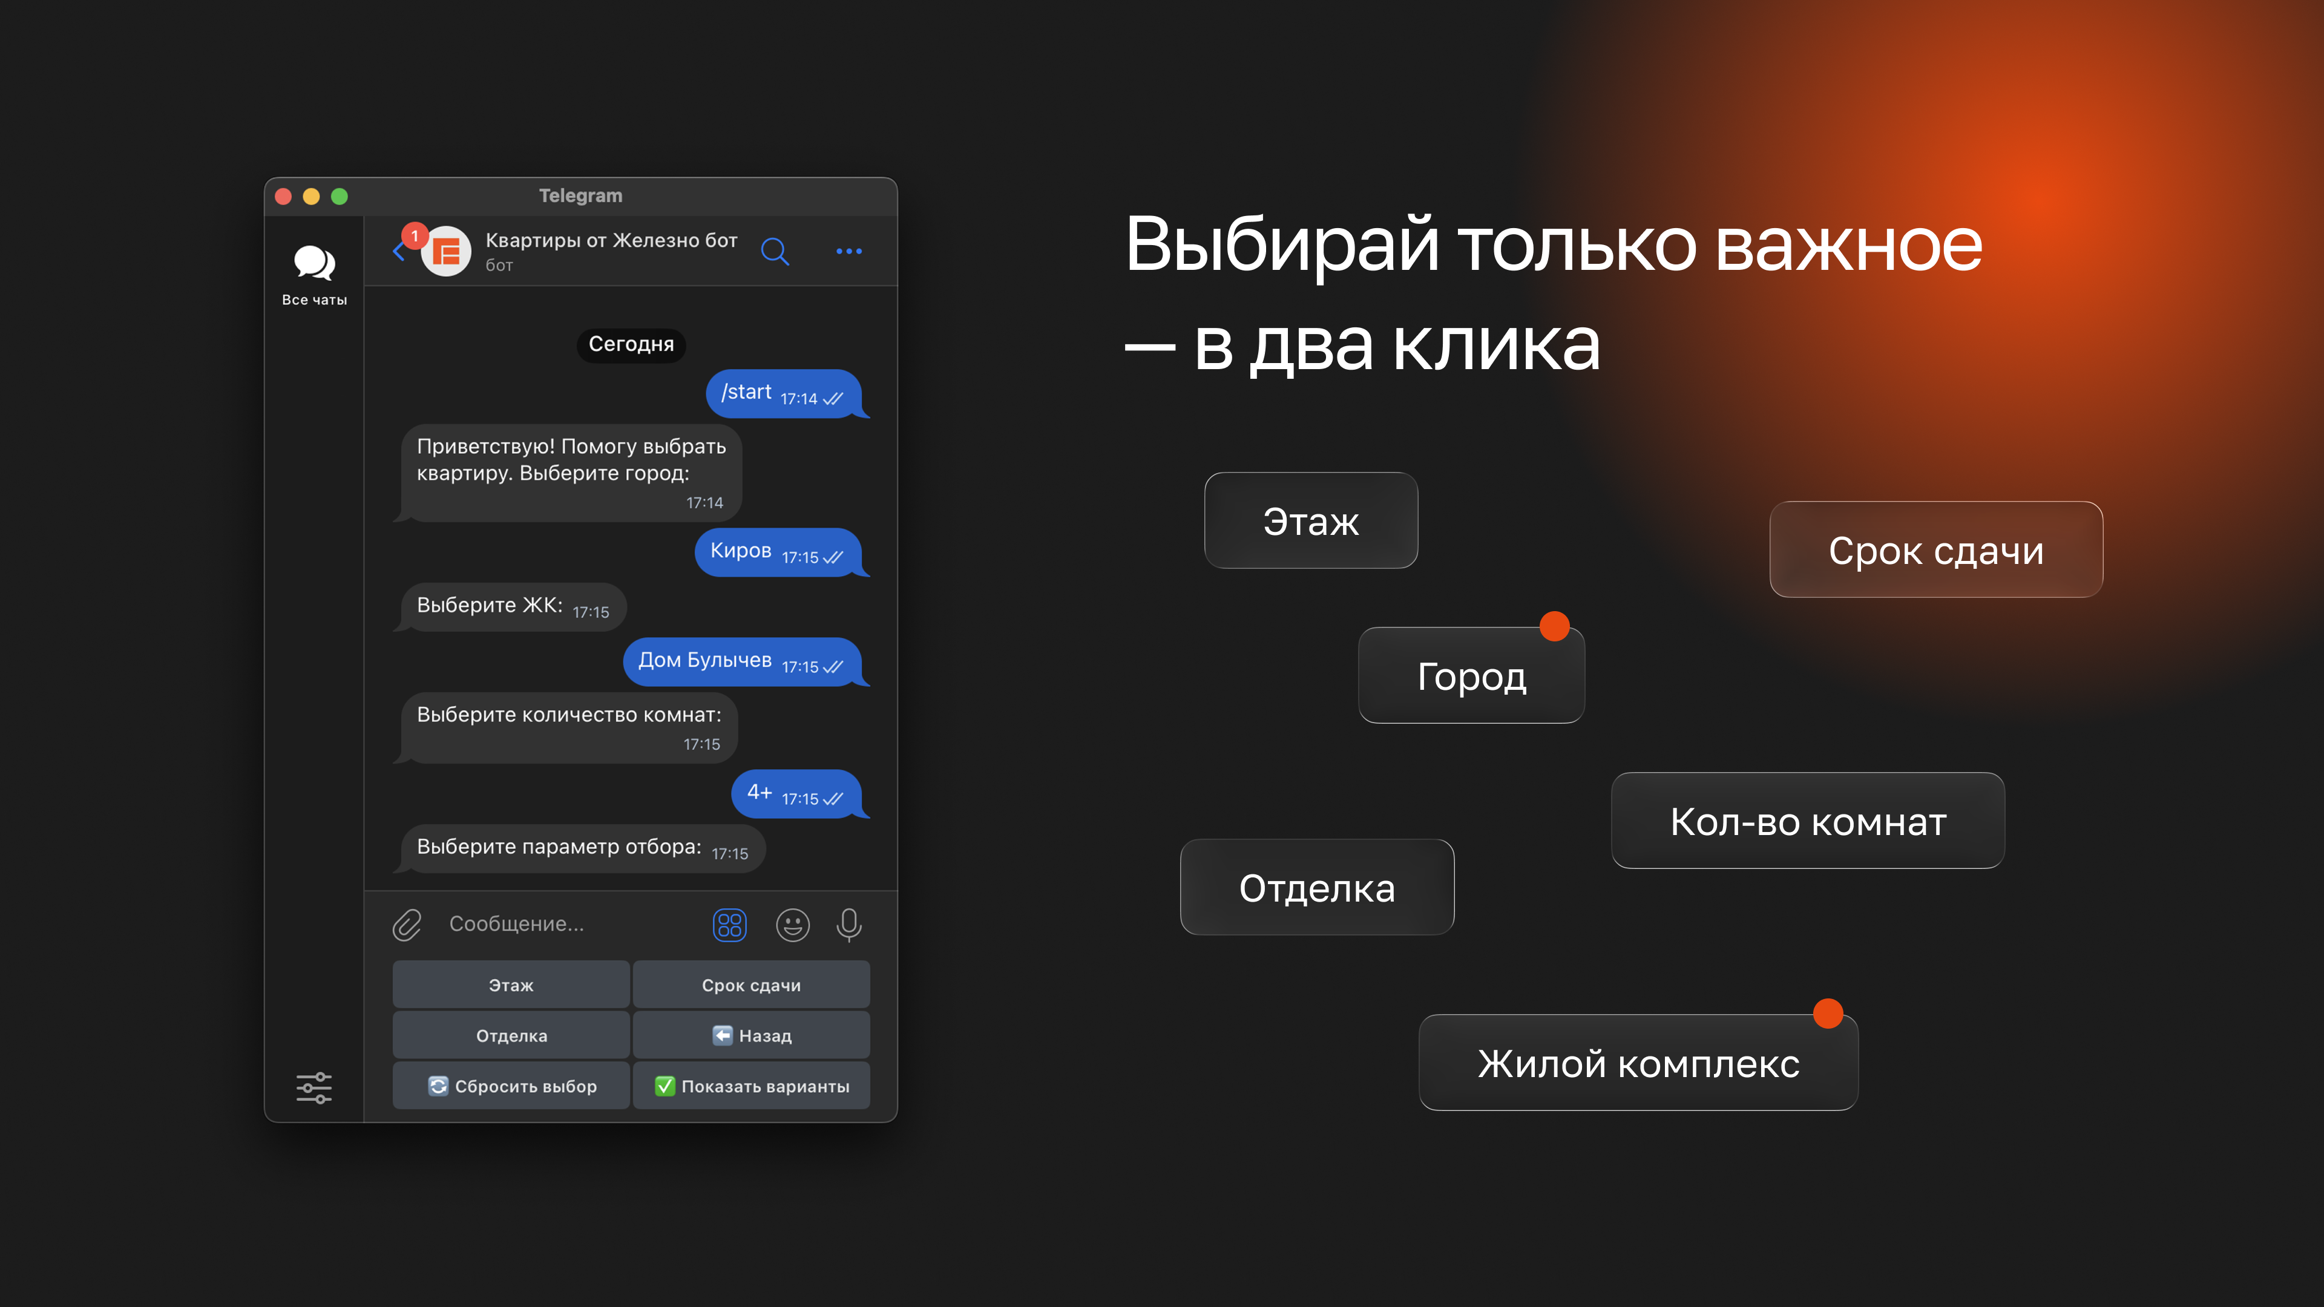
Task: Open the bot's profile avatar
Action: [x=445, y=252]
